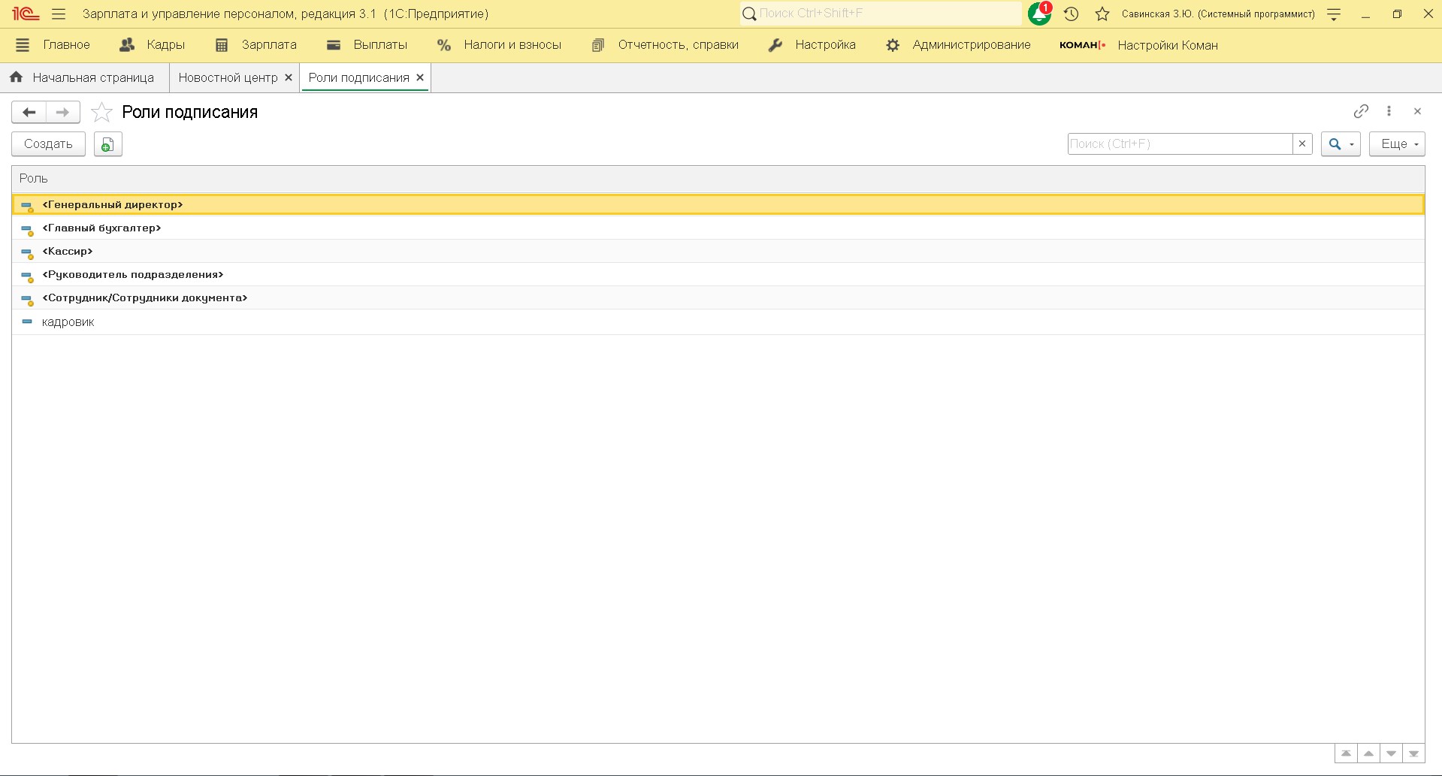Select the Главный бухгалтер role row
This screenshot has height=776, width=1442.
point(102,228)
